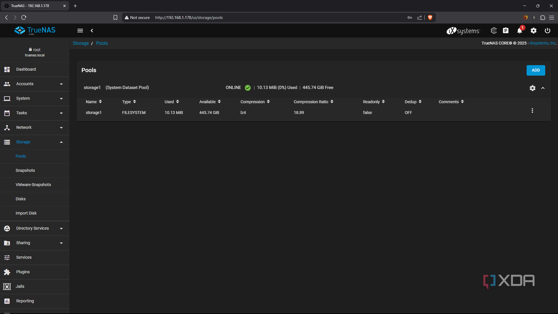Open storage1 pool operations gear
Screen dimensions: 558x314
click(532, 88)
